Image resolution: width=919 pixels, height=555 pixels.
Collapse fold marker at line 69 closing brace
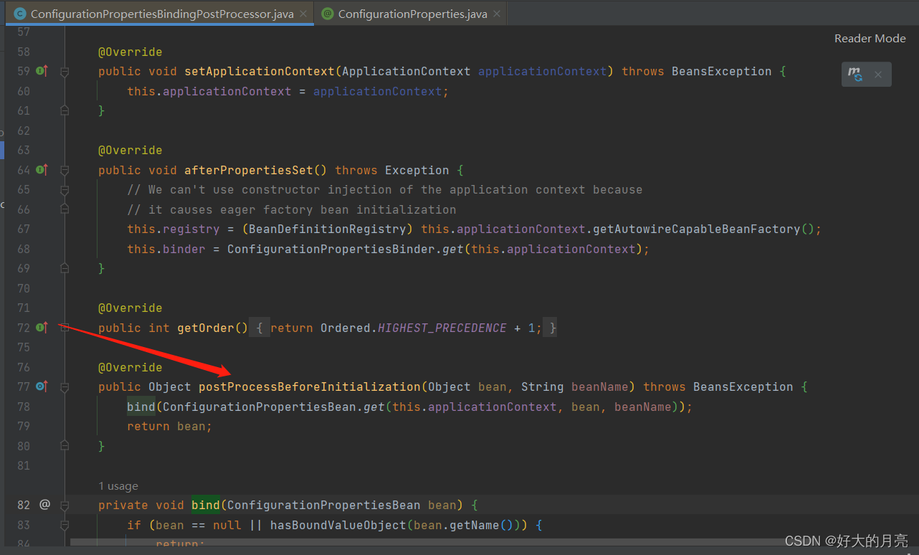(x=65, y=268)
